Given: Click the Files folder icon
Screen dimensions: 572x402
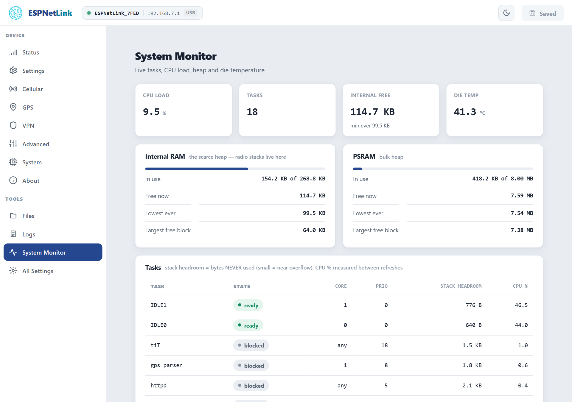Looking at the screenshot, I should point(13,216).
